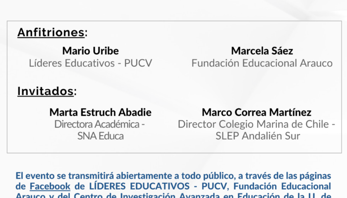Select the Anfitriones heading
Image resolution: width=347 pixels, height=198 pixels.
click(x=51, y=33)
